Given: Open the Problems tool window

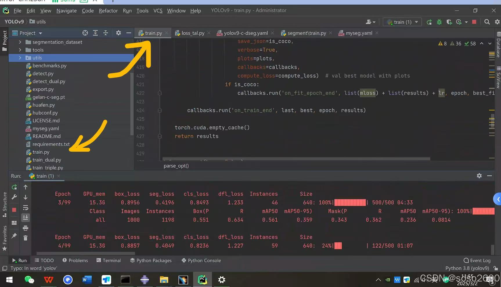Looking at the screenshot, I should [x=75, y=260].
